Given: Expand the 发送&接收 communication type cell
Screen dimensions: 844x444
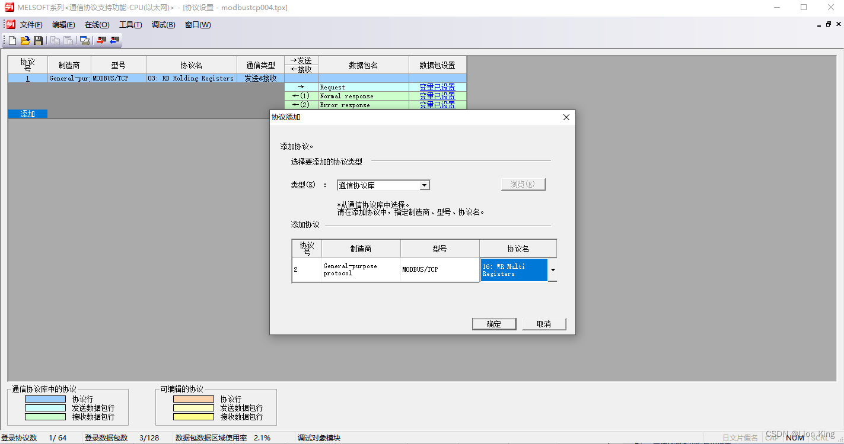Looking at the screenshot, I should 260,78.
